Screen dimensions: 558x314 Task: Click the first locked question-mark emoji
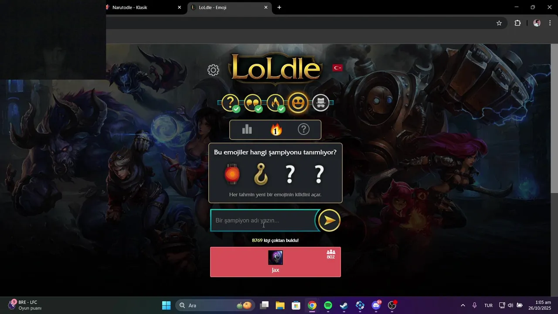(290, 174)
